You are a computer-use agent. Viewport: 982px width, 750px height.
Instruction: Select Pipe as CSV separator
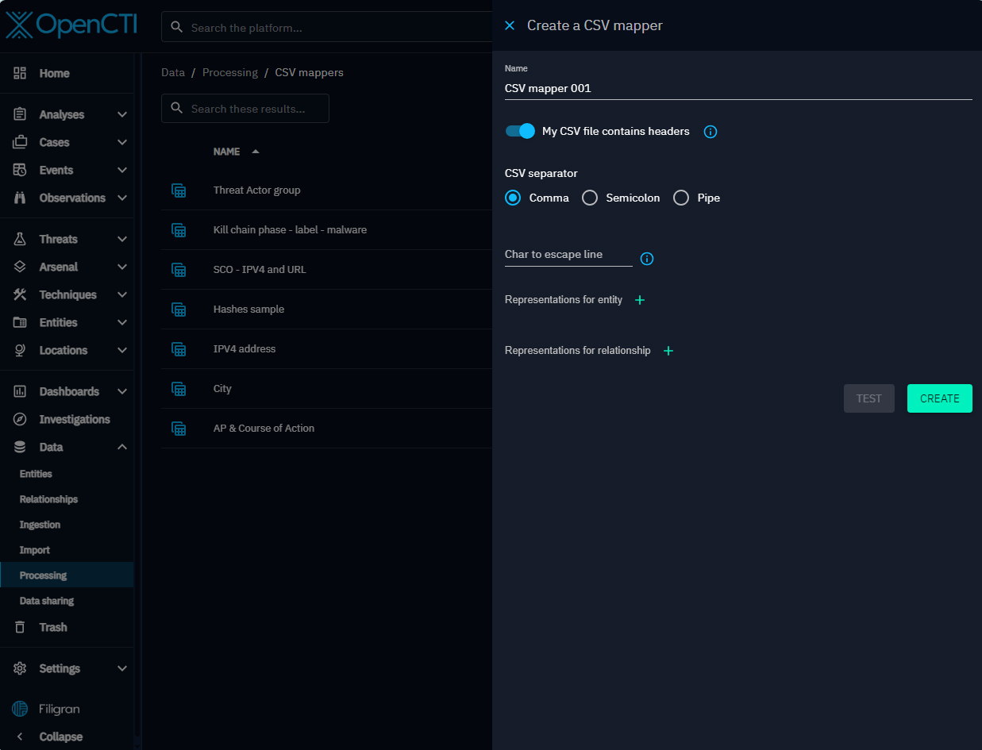[x=681, y=198]
